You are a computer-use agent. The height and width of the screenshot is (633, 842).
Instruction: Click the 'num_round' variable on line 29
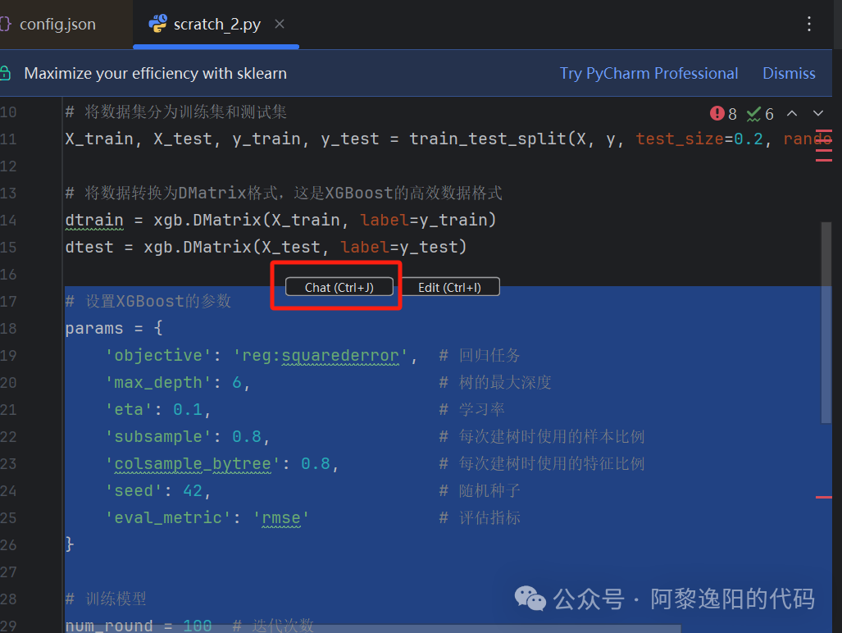(109, 626)
